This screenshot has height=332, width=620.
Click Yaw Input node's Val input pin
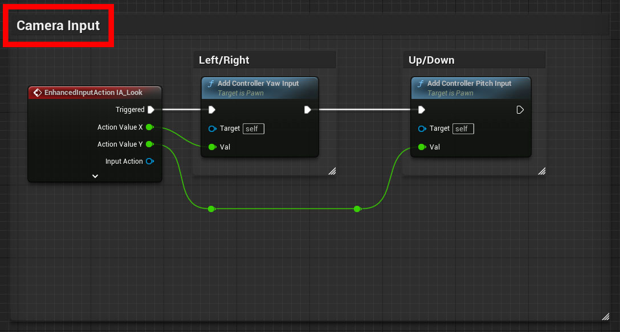point(213,147)
